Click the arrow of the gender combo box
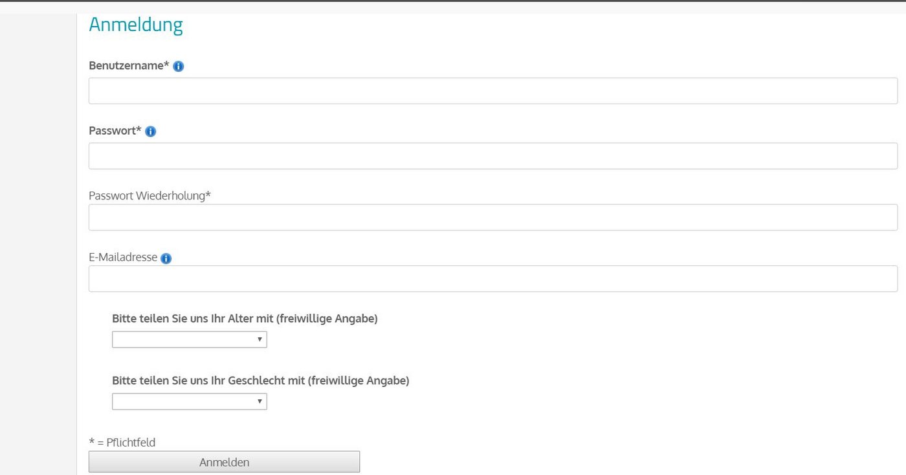This screenshot has height=475, width=906. point(260,402)
